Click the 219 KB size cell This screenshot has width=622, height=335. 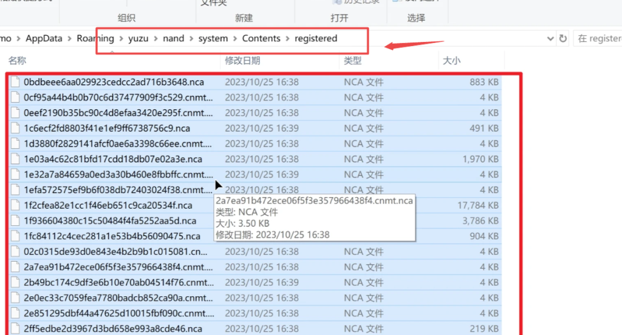484,329
